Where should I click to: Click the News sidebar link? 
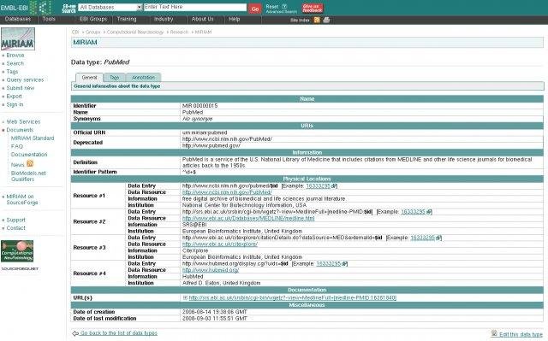(x=17, y=165)
